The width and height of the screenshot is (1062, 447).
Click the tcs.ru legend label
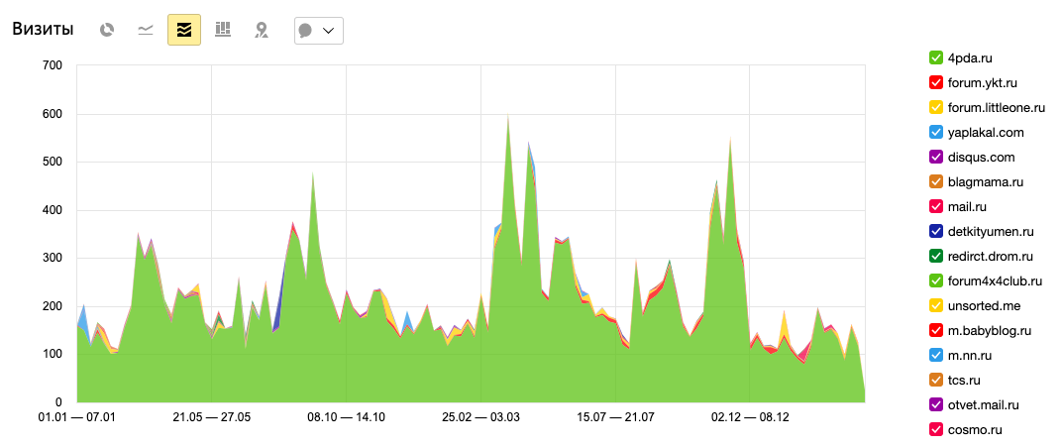tap(965, 380)
